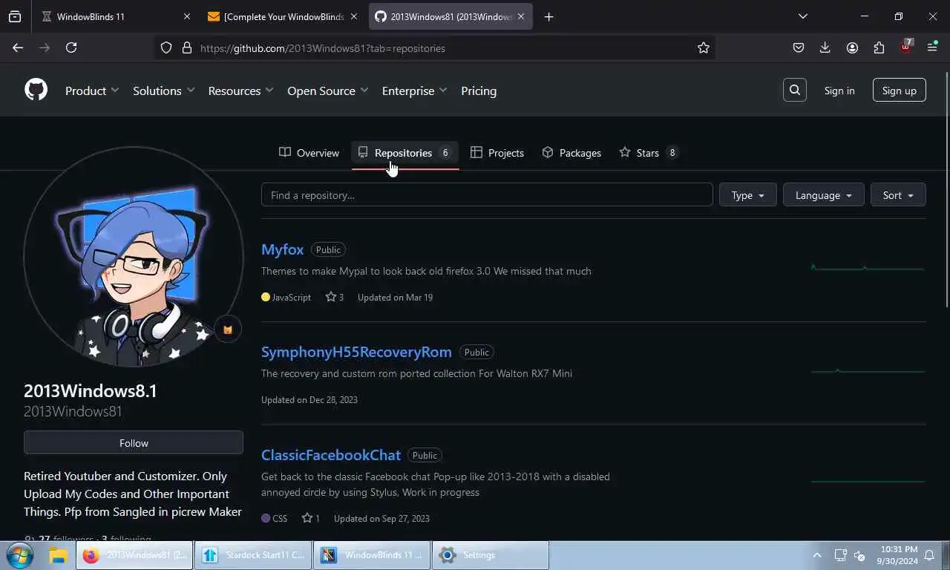The image size is (950, 570).
Task: Open Firefox downloads panel icon
Action: click(825, 47)
